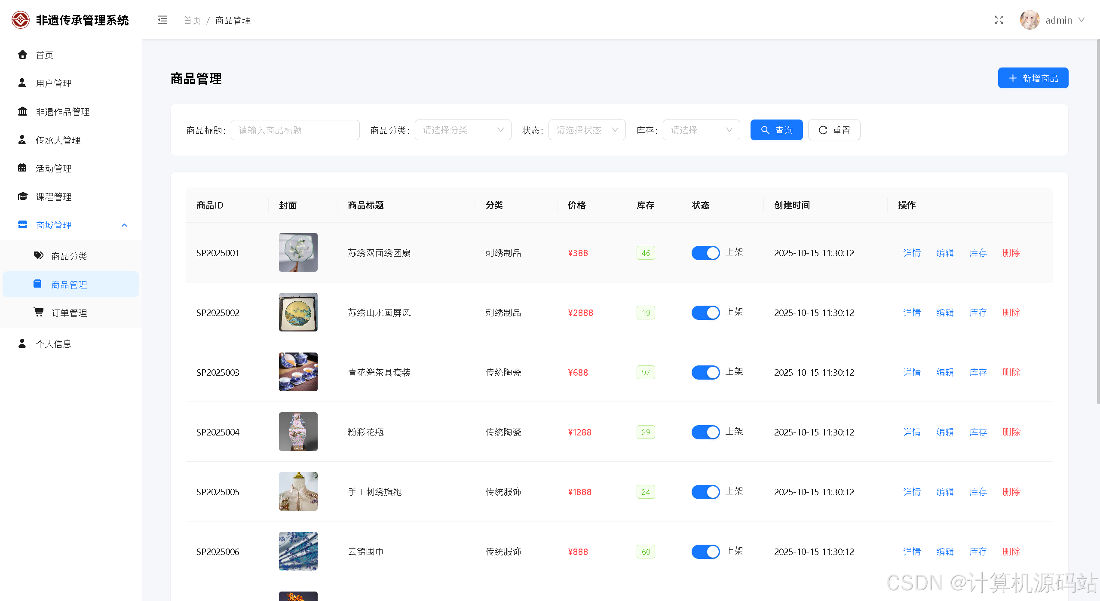Click 删除 link for 粉彩花瓶 row

click(x=1011, y=432)
